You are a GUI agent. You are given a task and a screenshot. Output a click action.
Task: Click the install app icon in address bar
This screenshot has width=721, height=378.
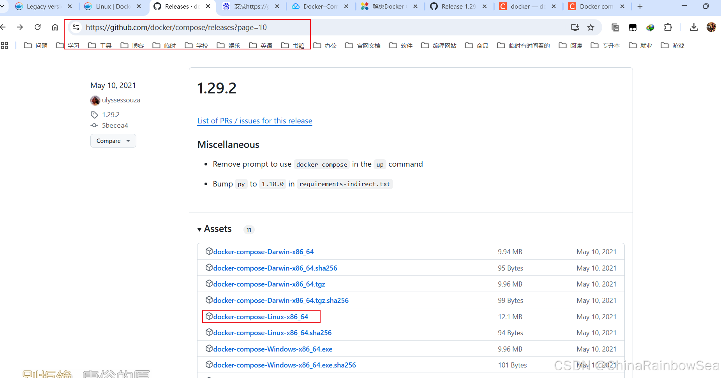[575, 27]
